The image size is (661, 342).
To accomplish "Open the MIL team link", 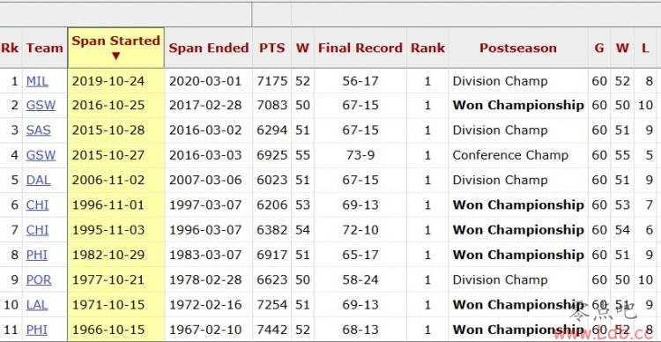I will [x=37, y=81].
